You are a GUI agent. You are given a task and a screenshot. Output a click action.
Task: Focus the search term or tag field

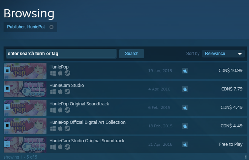[x=61, y=54]
